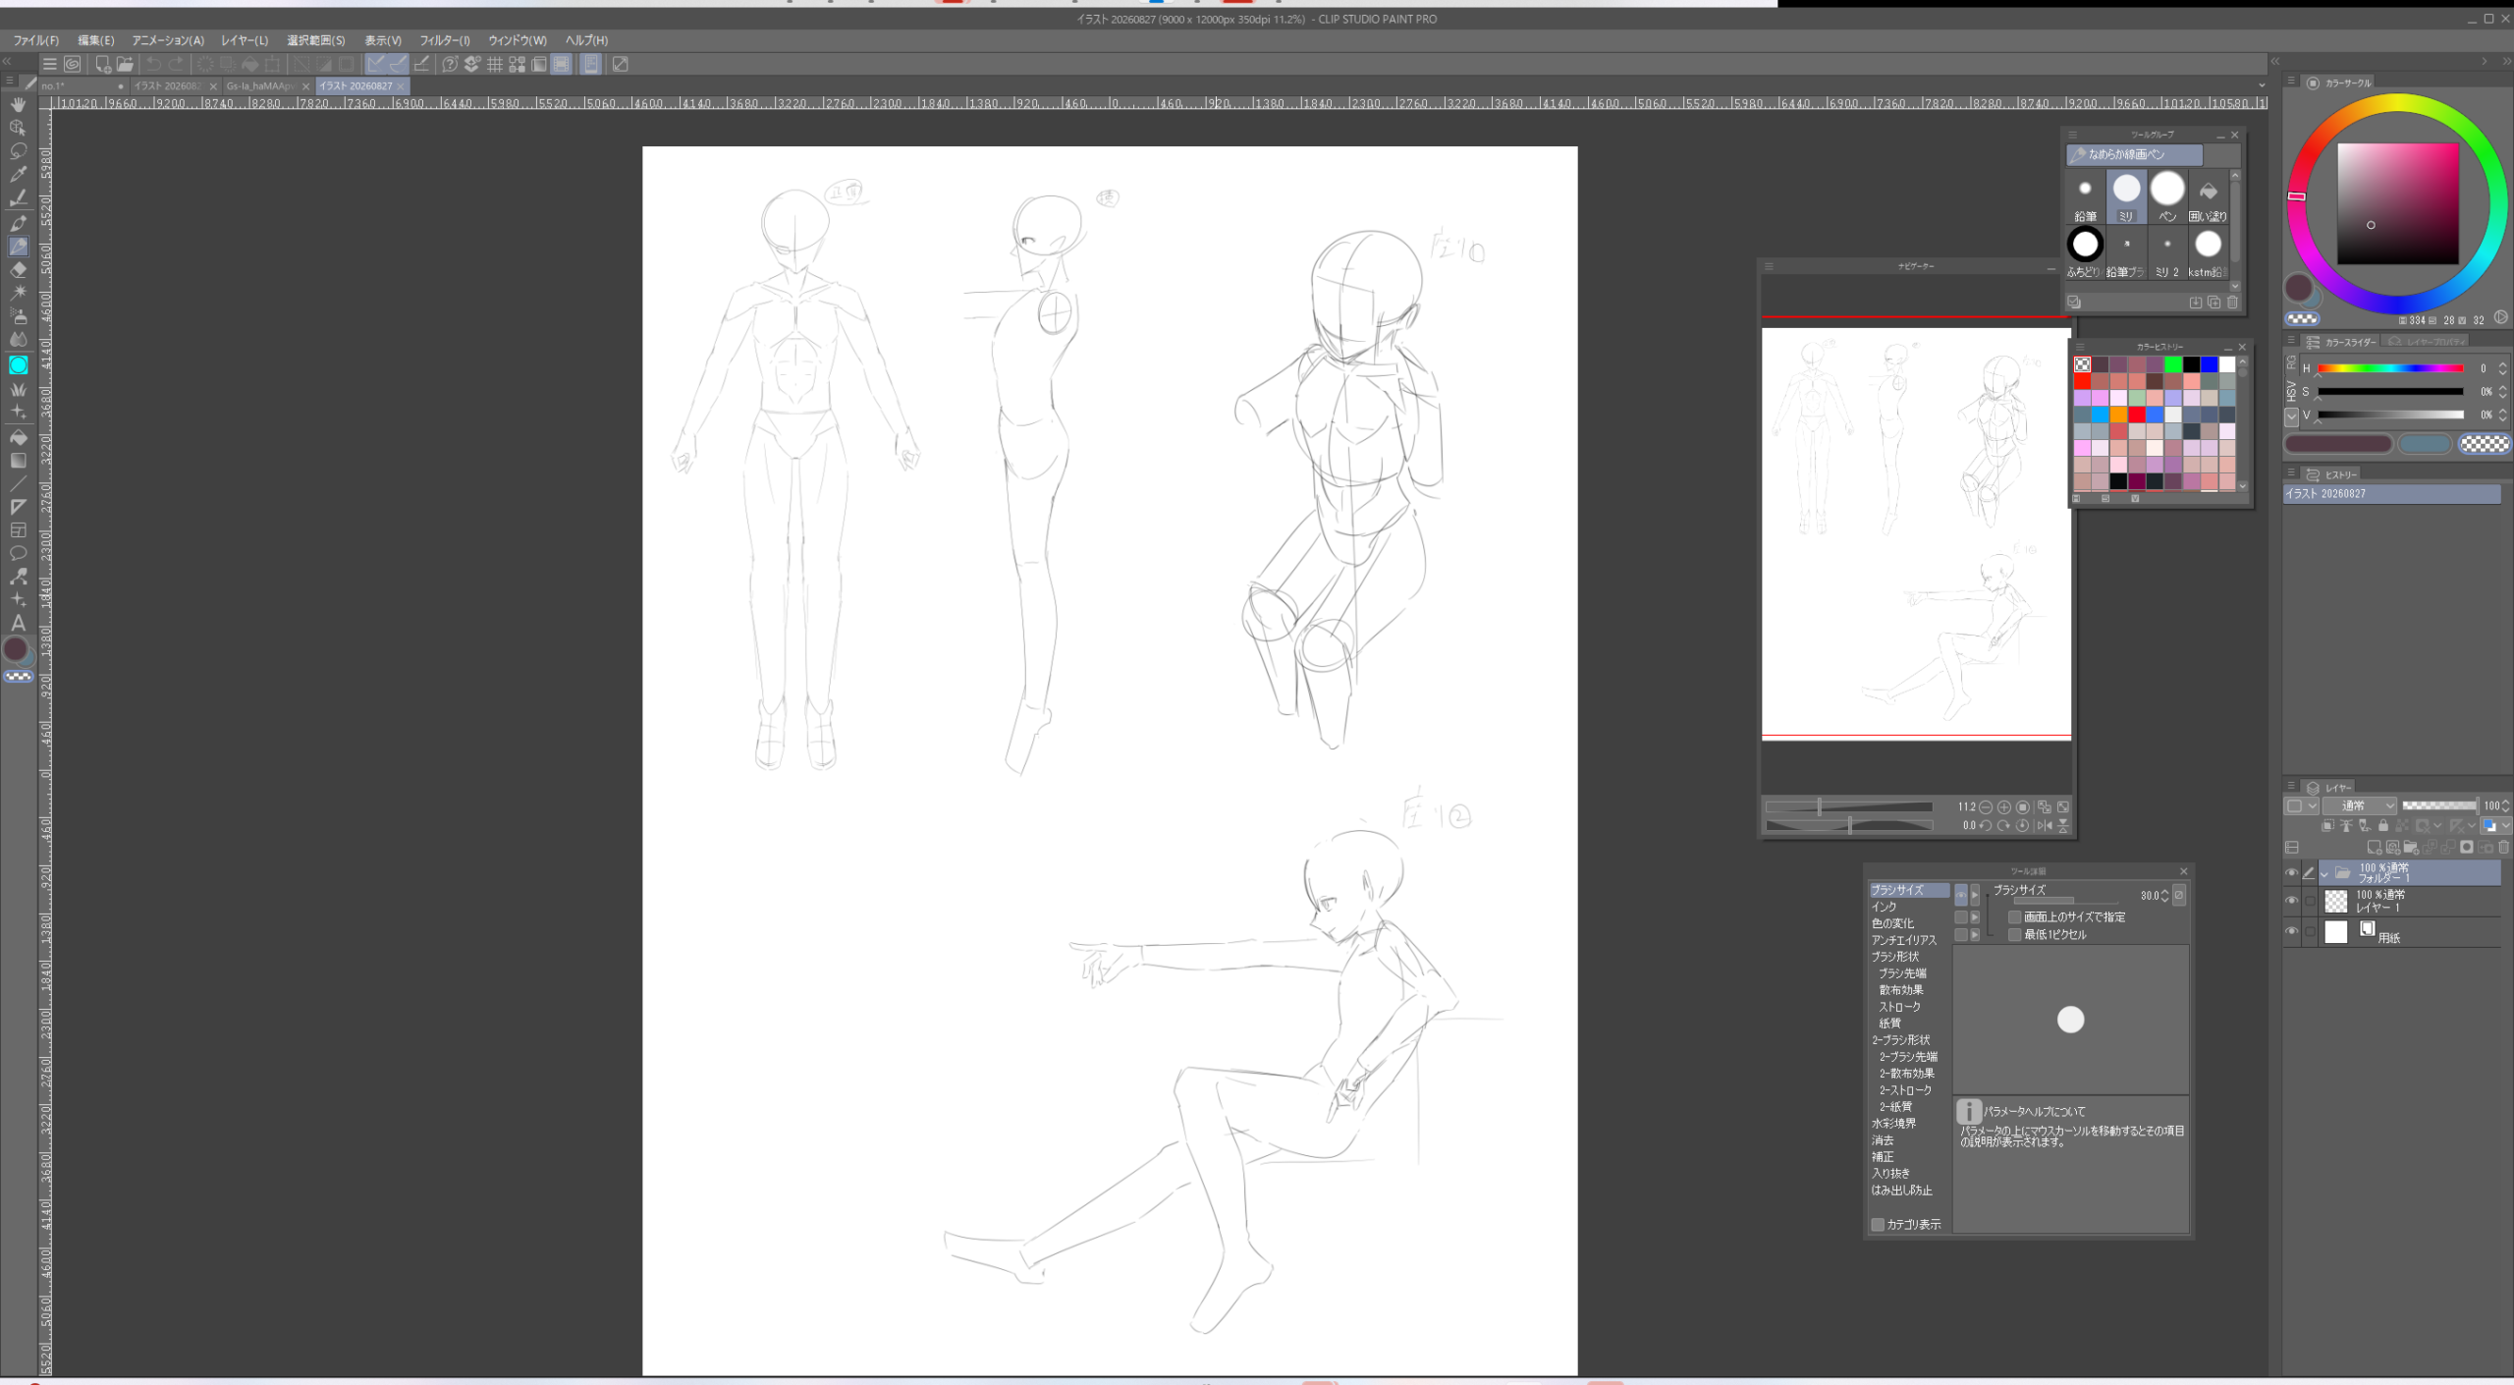
Task: Select the ペン sub tool
Action: 2167,195
